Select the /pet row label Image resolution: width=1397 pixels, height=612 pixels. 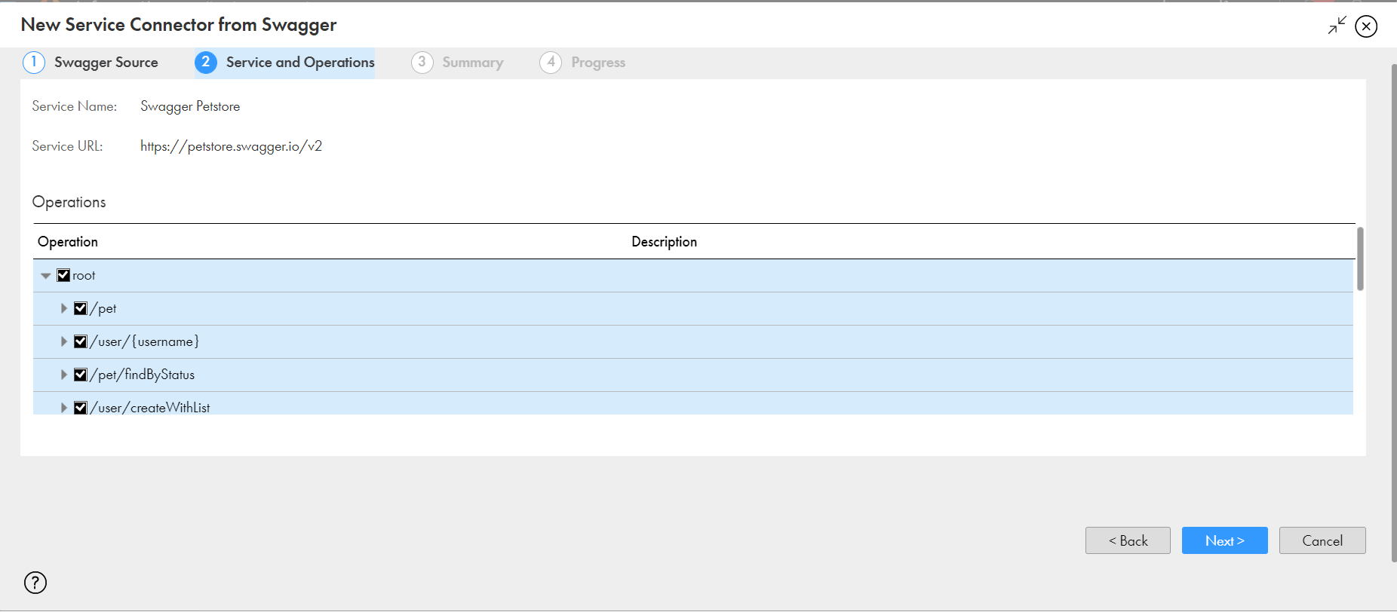coord(103,308)
